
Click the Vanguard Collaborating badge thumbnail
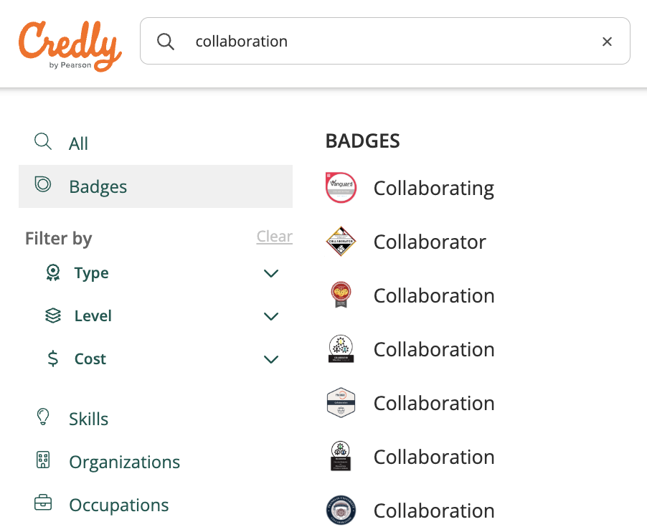341,187
